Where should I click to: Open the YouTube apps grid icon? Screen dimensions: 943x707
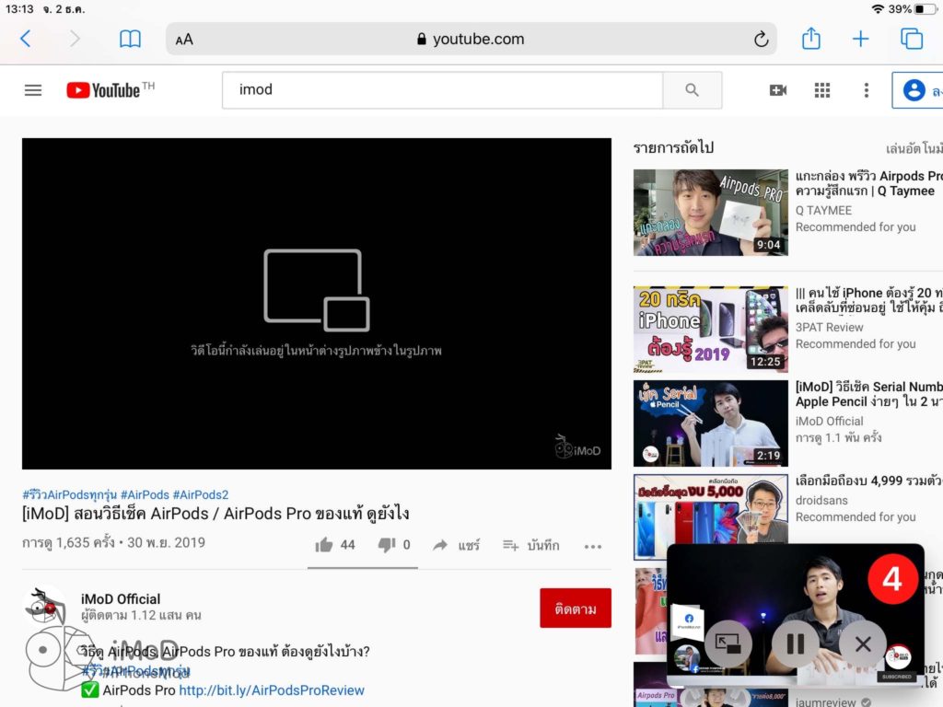coord(821,89)
